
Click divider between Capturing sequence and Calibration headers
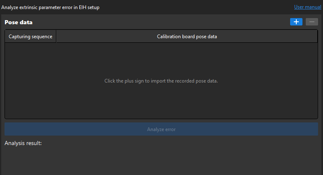[56, 37]
